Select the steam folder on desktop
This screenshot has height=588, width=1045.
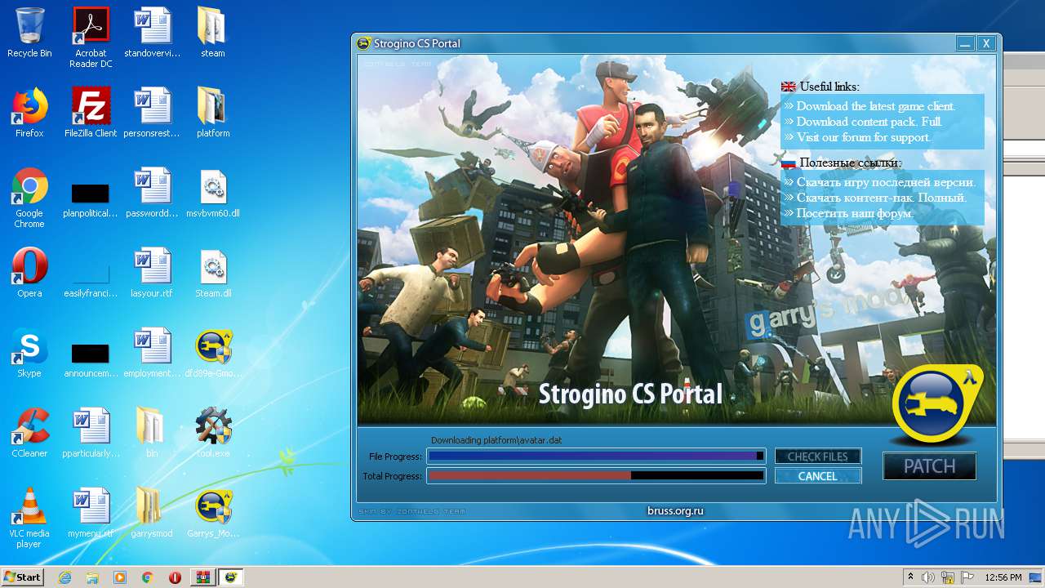(213, 33)
